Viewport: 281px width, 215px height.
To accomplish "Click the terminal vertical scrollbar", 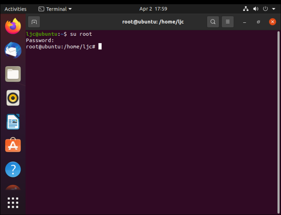I will click(x=278, y=122).
